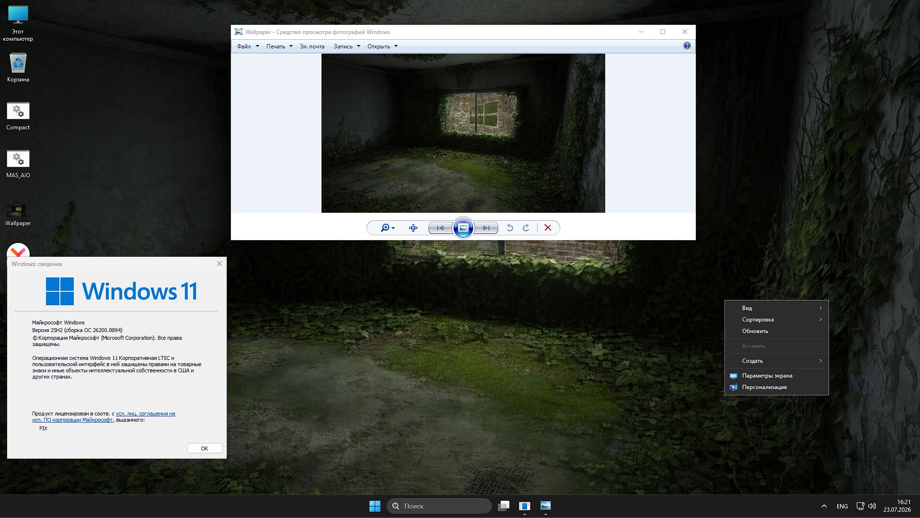
Task: Go to the previous photo
Action: (x=440, y=228)
